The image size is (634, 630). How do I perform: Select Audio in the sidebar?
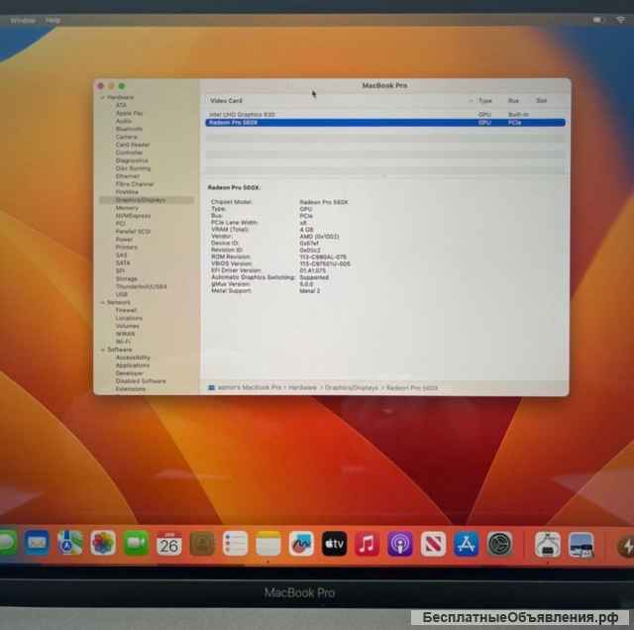click(123, 121)
